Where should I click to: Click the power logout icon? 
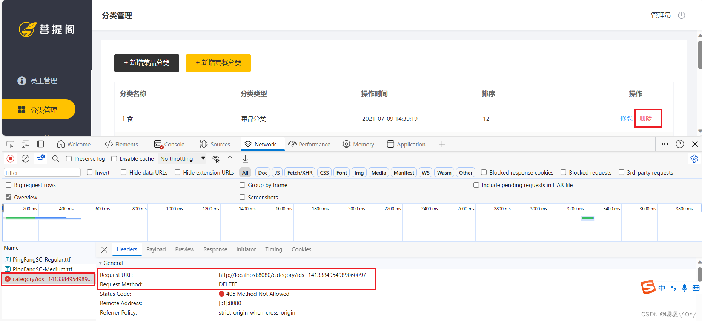click(x=681, y=15)
